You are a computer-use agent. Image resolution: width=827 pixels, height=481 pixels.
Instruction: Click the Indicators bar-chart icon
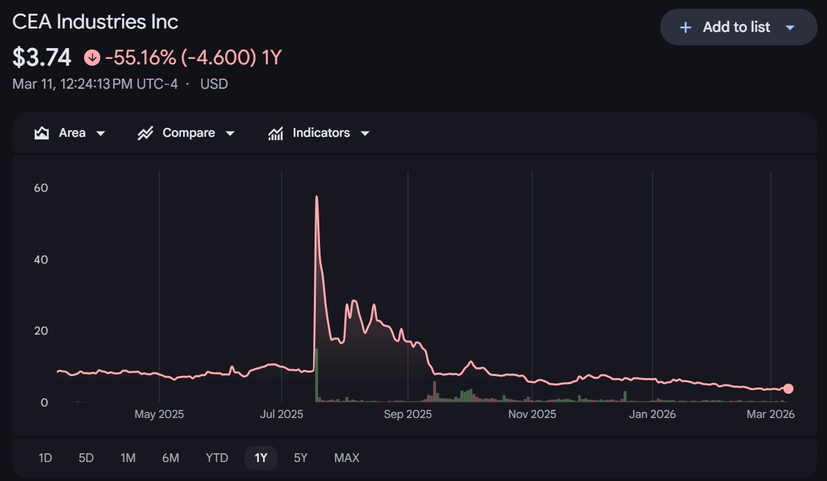coord(275,133)
